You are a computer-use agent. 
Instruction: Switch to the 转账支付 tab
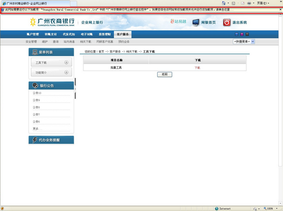[x=51, y=34]
